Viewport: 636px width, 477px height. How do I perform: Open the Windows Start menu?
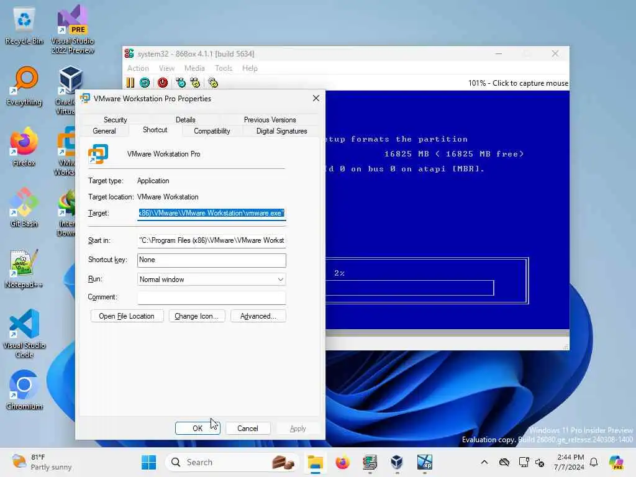[x=149, y=462]
